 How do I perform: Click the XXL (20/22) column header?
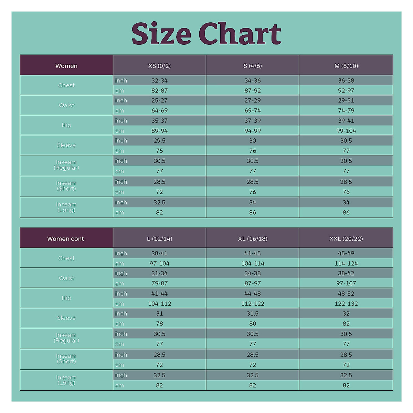pos(346,239)
